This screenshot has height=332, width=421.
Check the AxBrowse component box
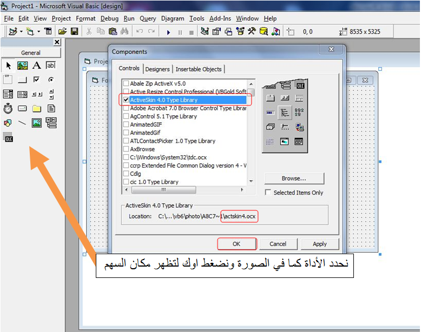click(126, 149)
